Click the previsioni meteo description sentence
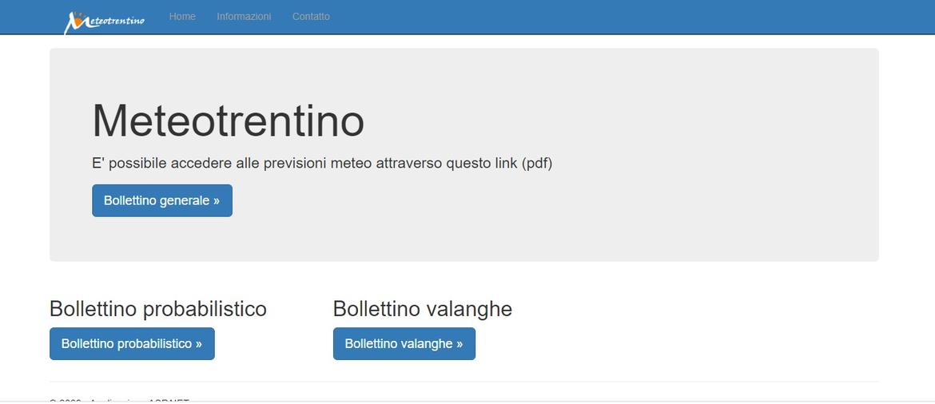Screen dimensions: 935x404 [x=322, y=164]
